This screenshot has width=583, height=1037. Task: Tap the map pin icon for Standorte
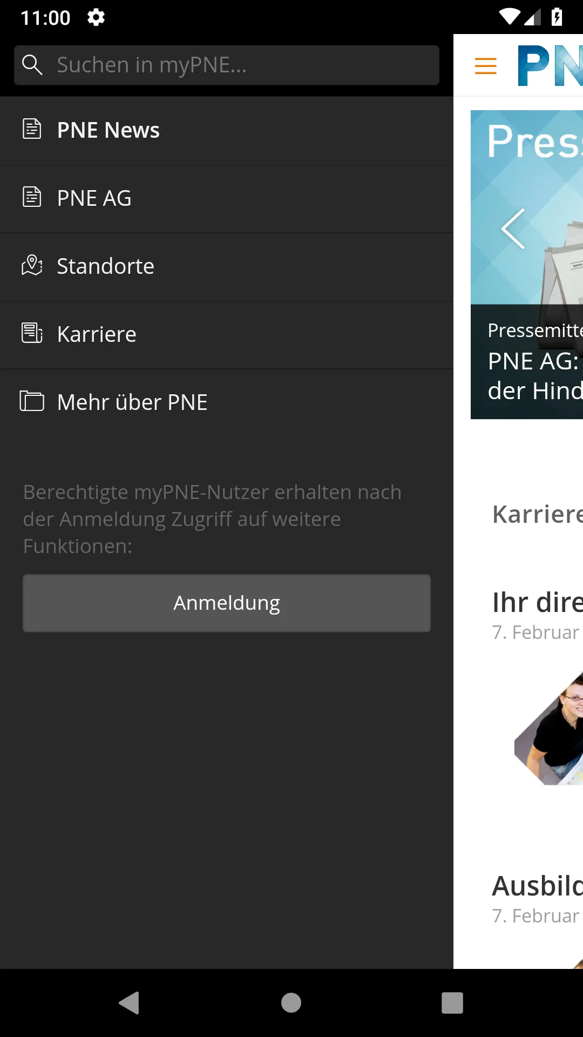click(32, 265)
